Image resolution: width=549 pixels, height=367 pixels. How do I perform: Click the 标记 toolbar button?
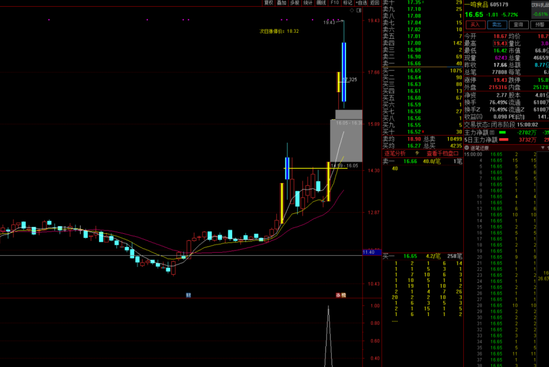(348, 3)
